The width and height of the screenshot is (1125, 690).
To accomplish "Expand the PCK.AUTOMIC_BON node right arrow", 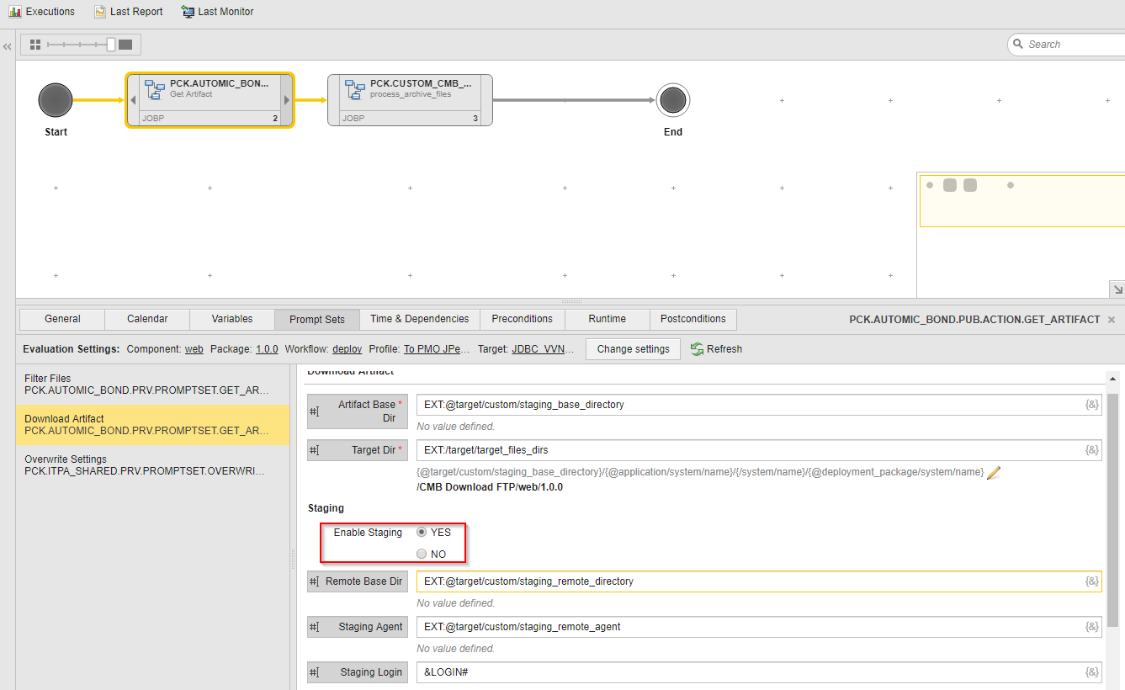I will tap(289, 99).
